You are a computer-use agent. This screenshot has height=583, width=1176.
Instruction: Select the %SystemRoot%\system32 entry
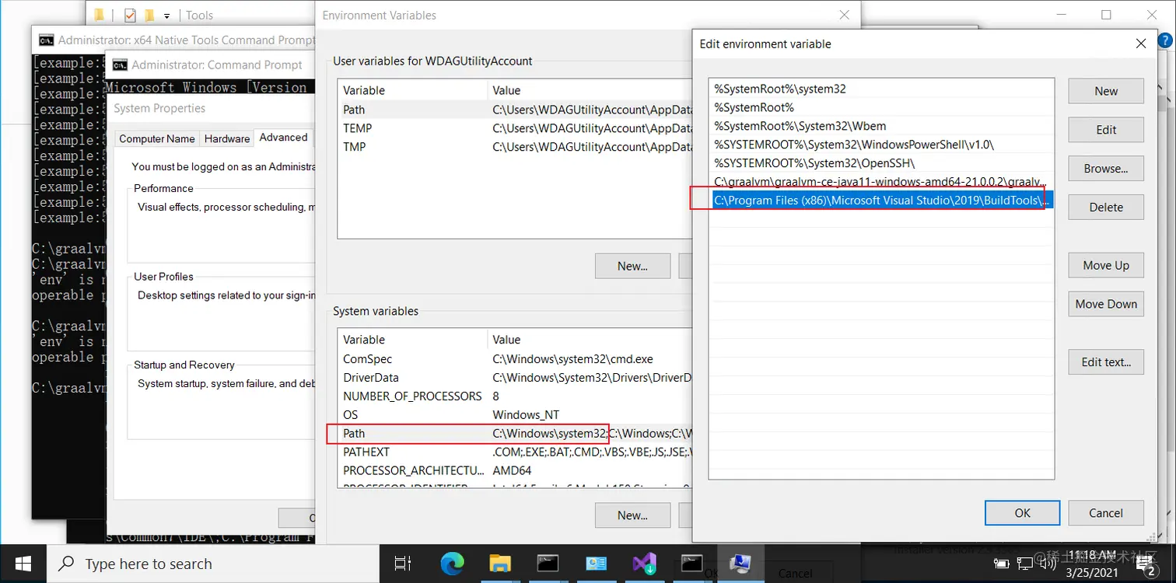point(881,89)
